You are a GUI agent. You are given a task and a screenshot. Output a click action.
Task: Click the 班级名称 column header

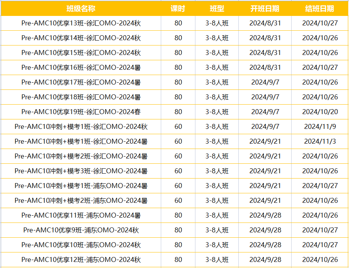click(81, 8)
